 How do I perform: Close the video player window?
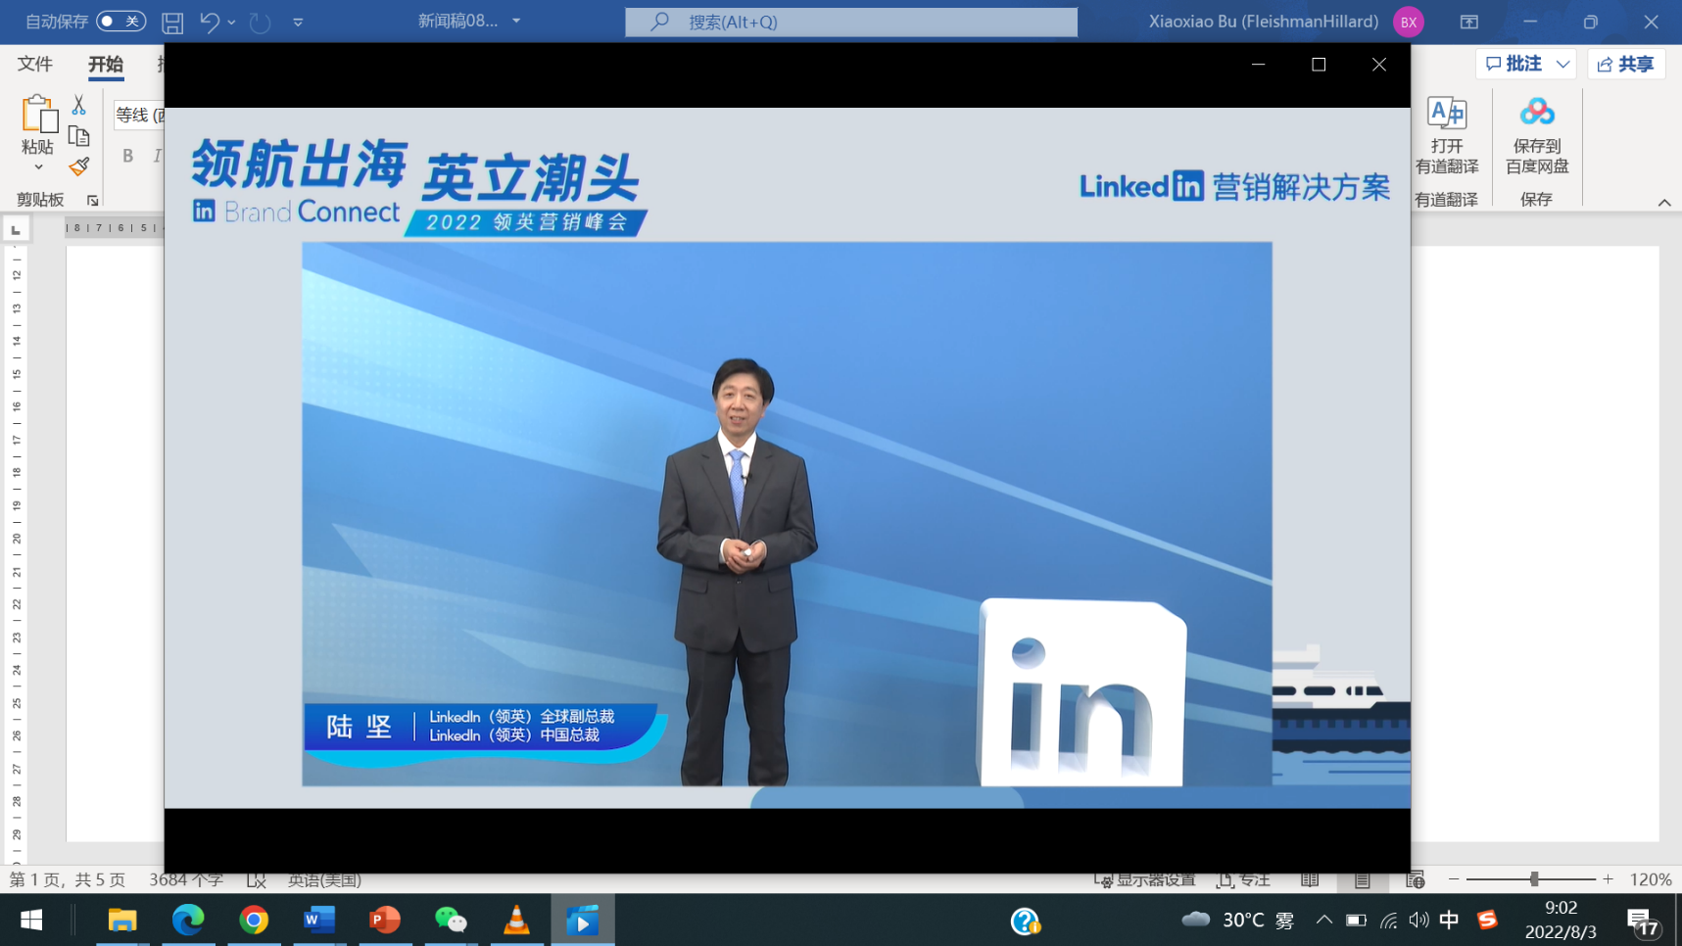1378,65
